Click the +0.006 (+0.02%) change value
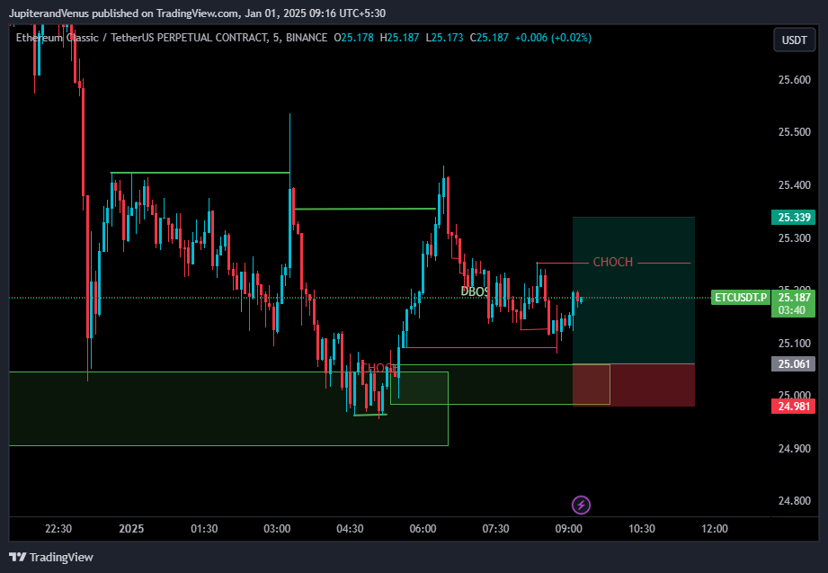The width and height of the screenshot is (828, 573). 553,38
